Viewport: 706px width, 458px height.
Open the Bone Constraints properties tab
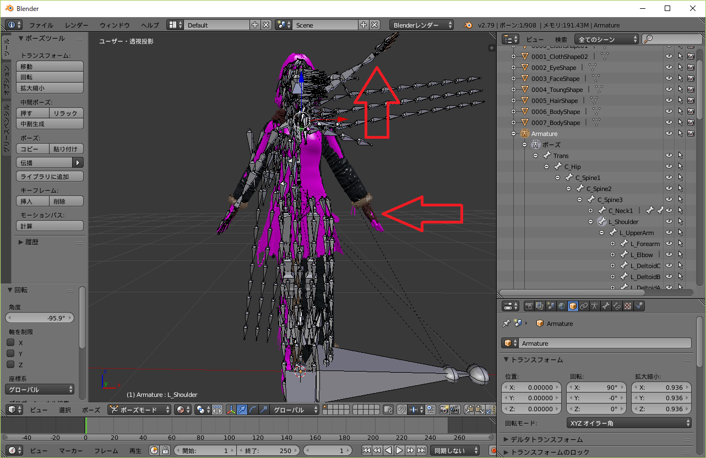pyautogui.click(x=617, y=306)
